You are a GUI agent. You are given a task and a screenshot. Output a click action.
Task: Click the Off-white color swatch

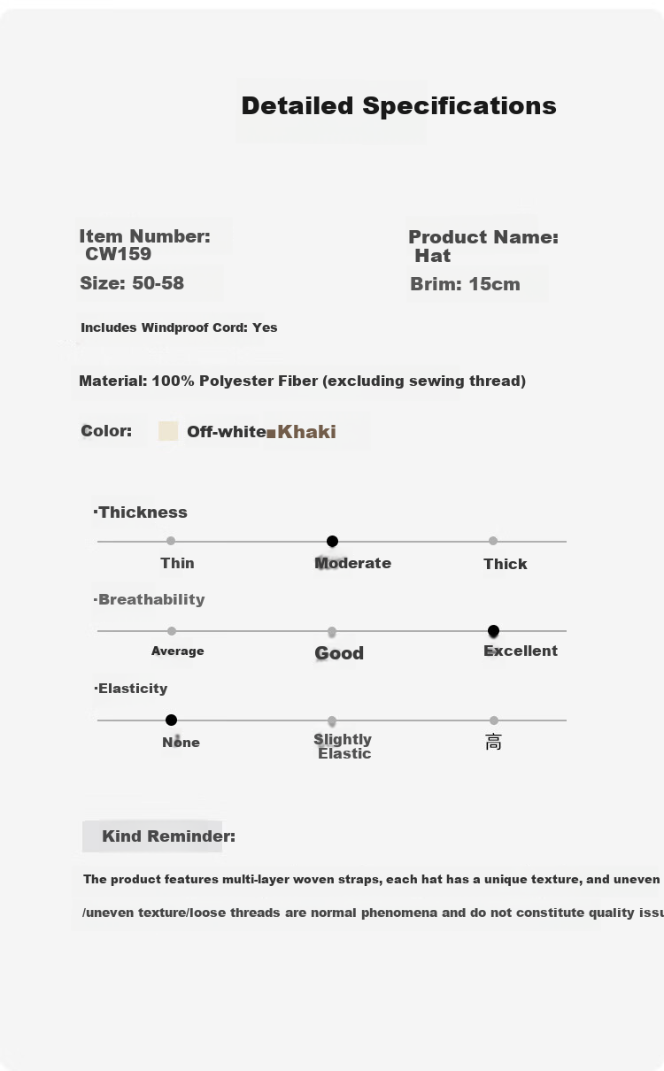tap(168, 431)
